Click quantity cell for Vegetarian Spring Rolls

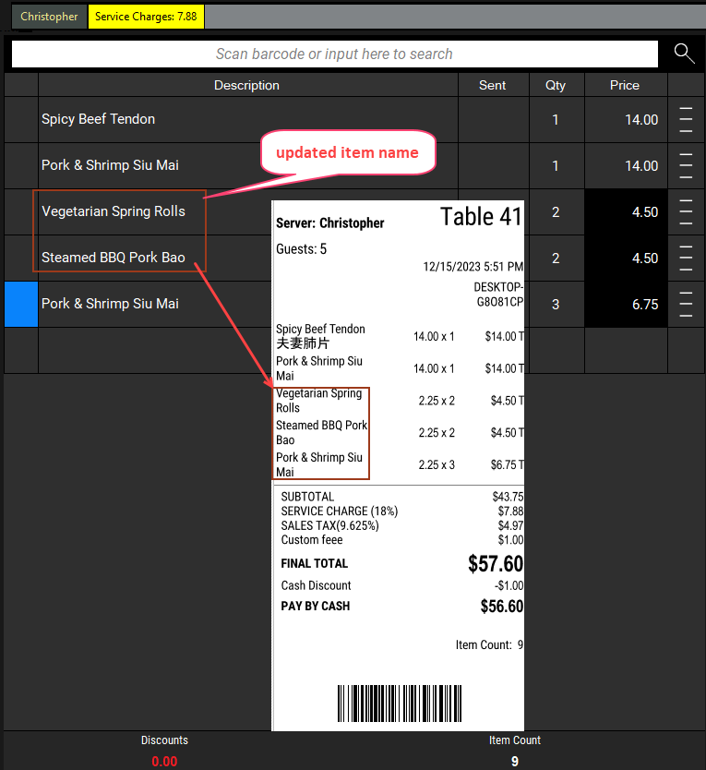[555, 212]
